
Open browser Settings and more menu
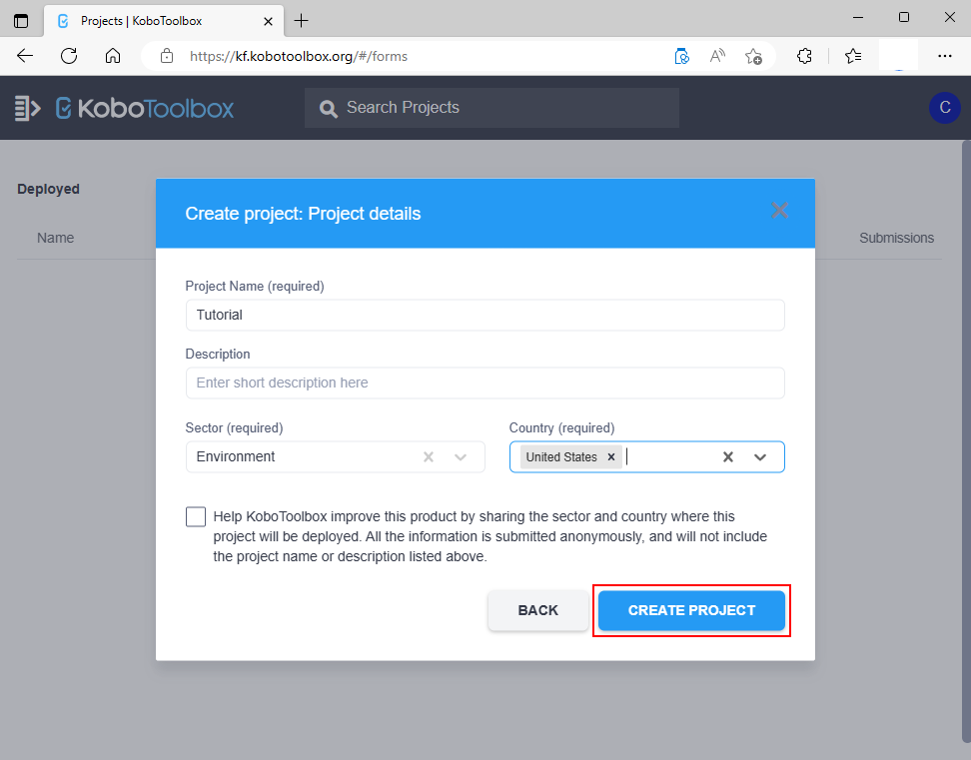[x=944, y=56]
